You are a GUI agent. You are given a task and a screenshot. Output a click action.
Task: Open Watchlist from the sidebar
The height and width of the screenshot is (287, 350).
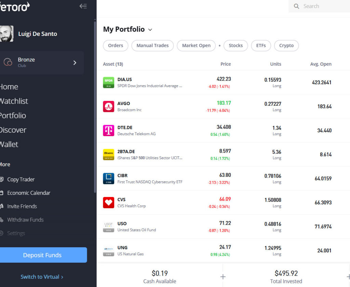pyautogui.click(x=14, y=101)
